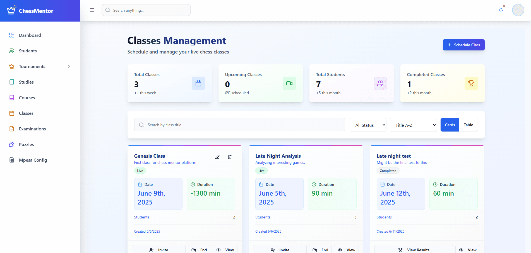Click the 90 min duration value
Image resolution: width=531 pixels, height=253 pixels.
(x=322, y=193)
